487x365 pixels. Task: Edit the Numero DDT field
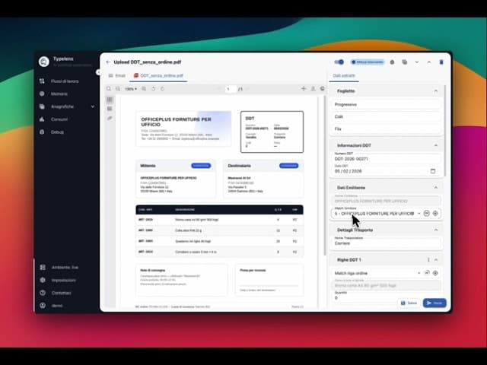(386, 157)
